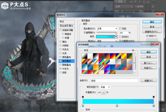166x112 pixels.
Task: Select the violet-to-orange gradient preset
Action: point(107,56)
